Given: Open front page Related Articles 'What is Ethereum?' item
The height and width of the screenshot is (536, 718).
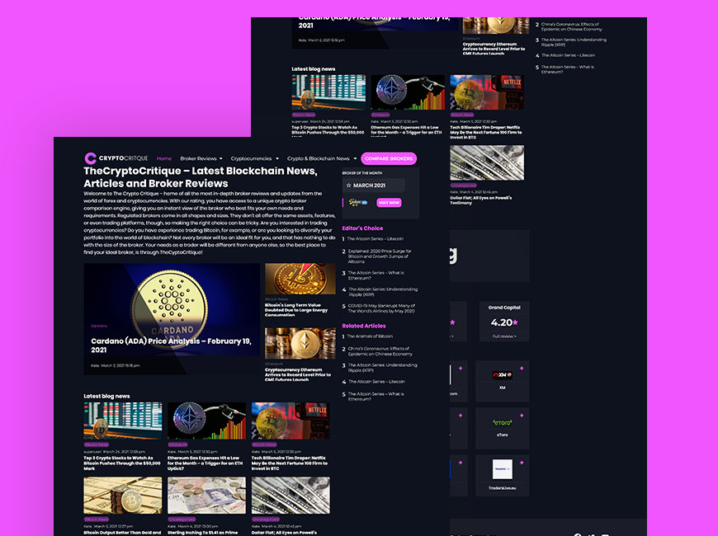Looking at the screenshot, I should 376,397.
